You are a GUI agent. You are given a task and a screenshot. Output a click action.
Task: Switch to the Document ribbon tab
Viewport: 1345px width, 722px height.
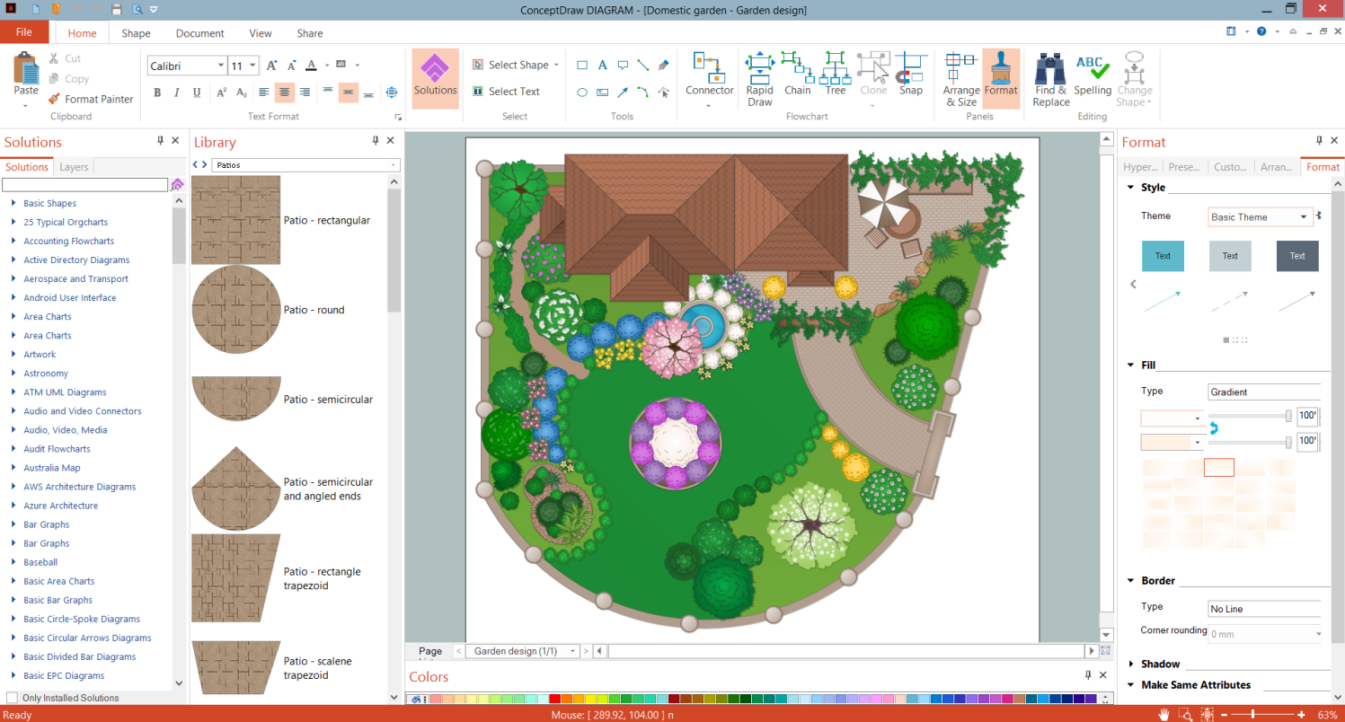click(199, 33)
